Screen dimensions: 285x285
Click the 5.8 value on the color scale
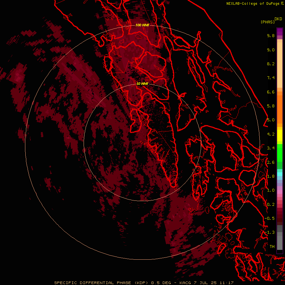click(271, 106)
